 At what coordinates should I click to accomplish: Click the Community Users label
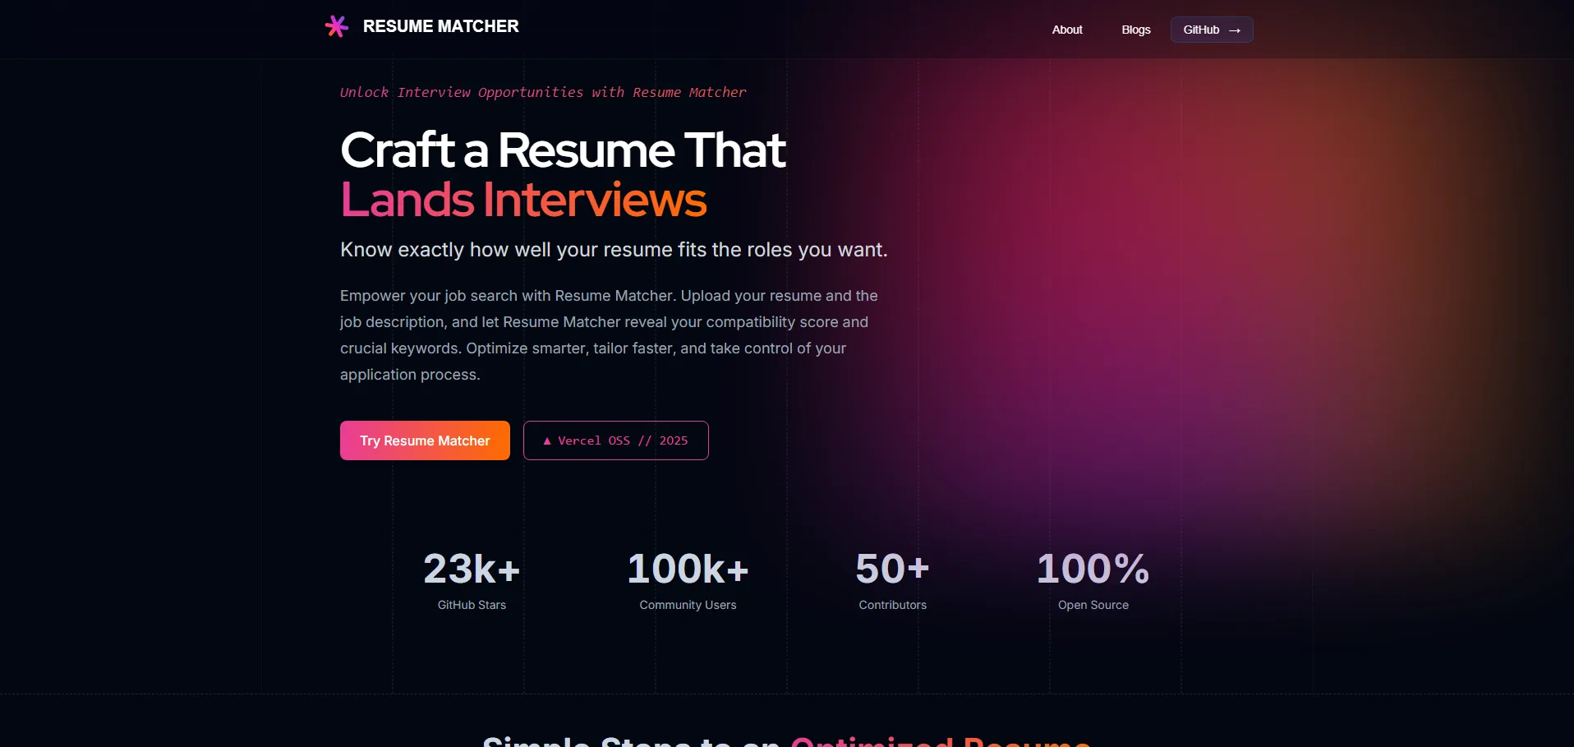[x=688, y=605]
